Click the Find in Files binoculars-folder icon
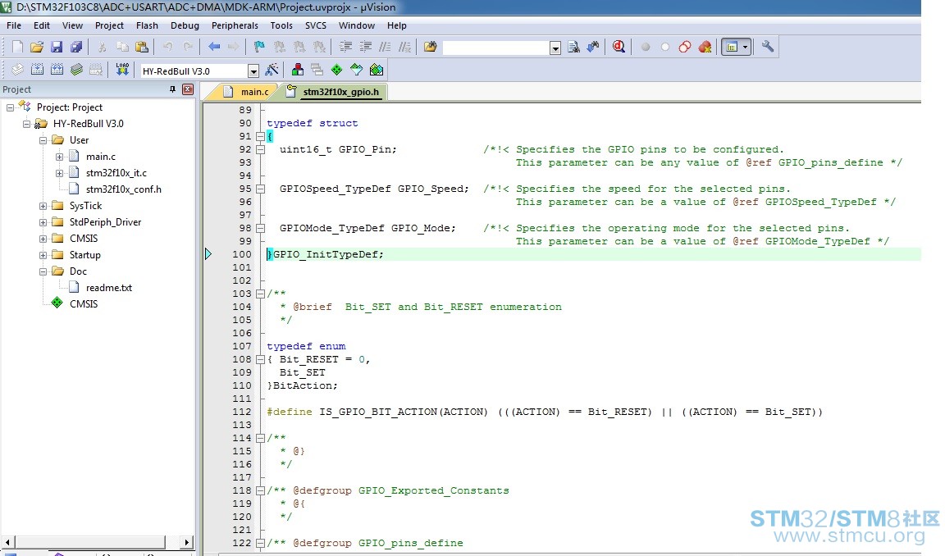Viewport: 945px width, 556px height. click(x=431, y=47)
